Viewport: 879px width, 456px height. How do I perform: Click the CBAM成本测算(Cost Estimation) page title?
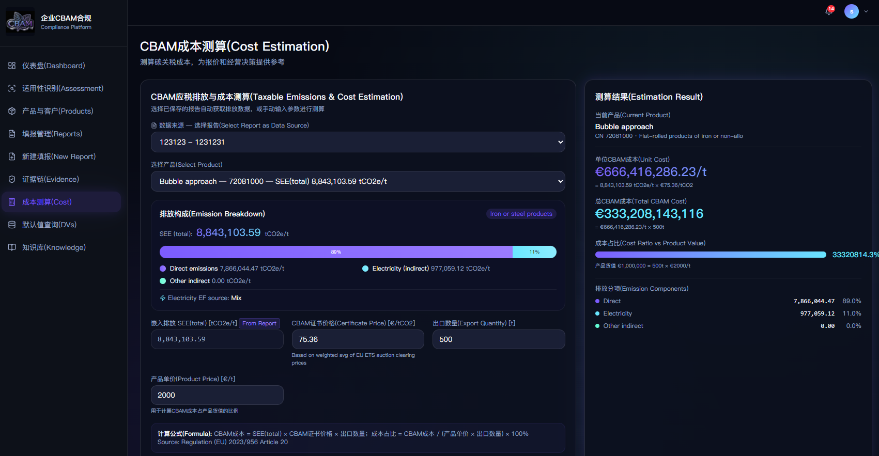pyautogui.click(x=235, y=46)
